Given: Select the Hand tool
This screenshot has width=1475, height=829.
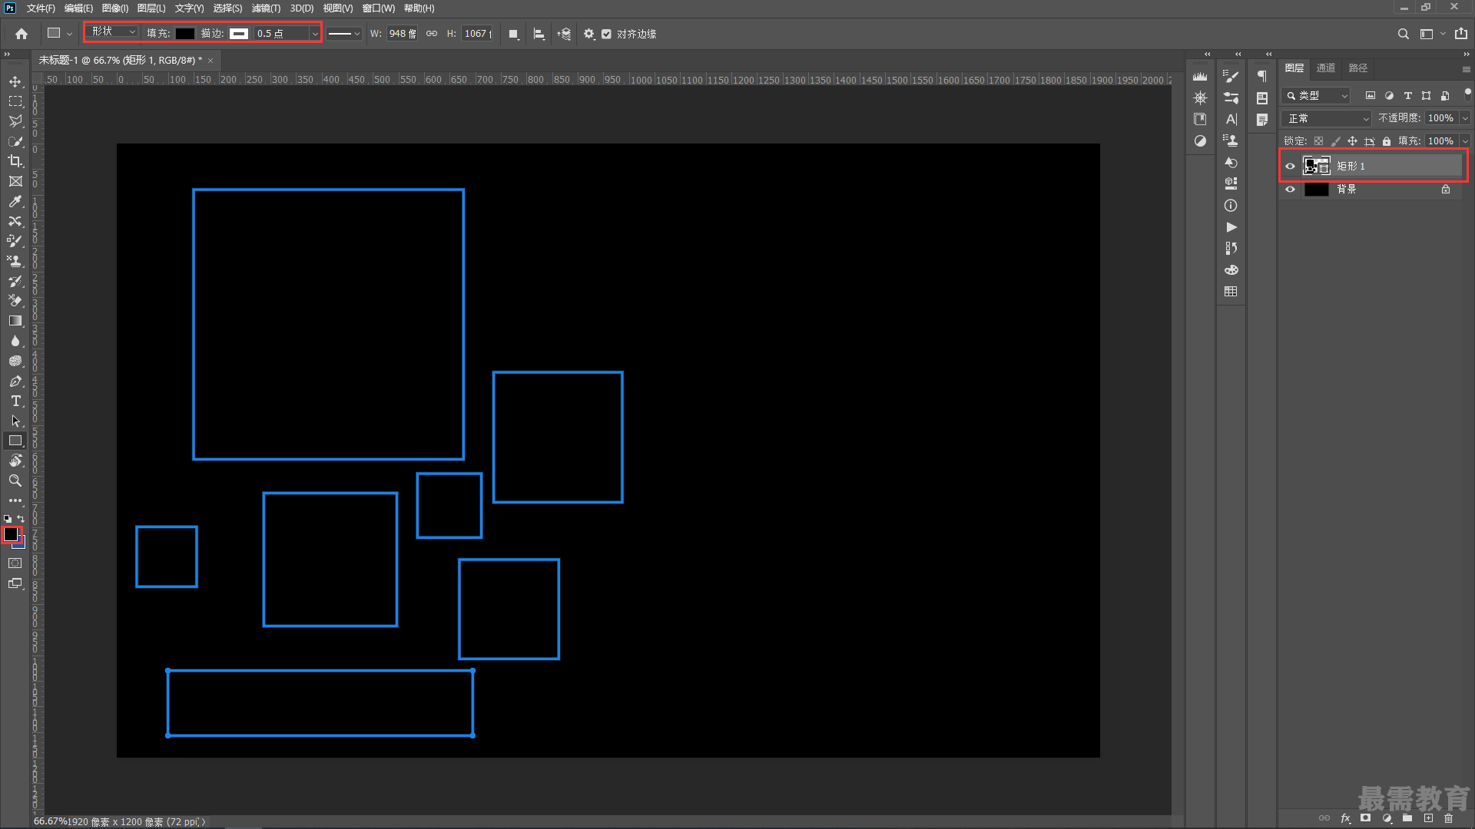Looking at the screenshot, I should click(x=15, y=461).
